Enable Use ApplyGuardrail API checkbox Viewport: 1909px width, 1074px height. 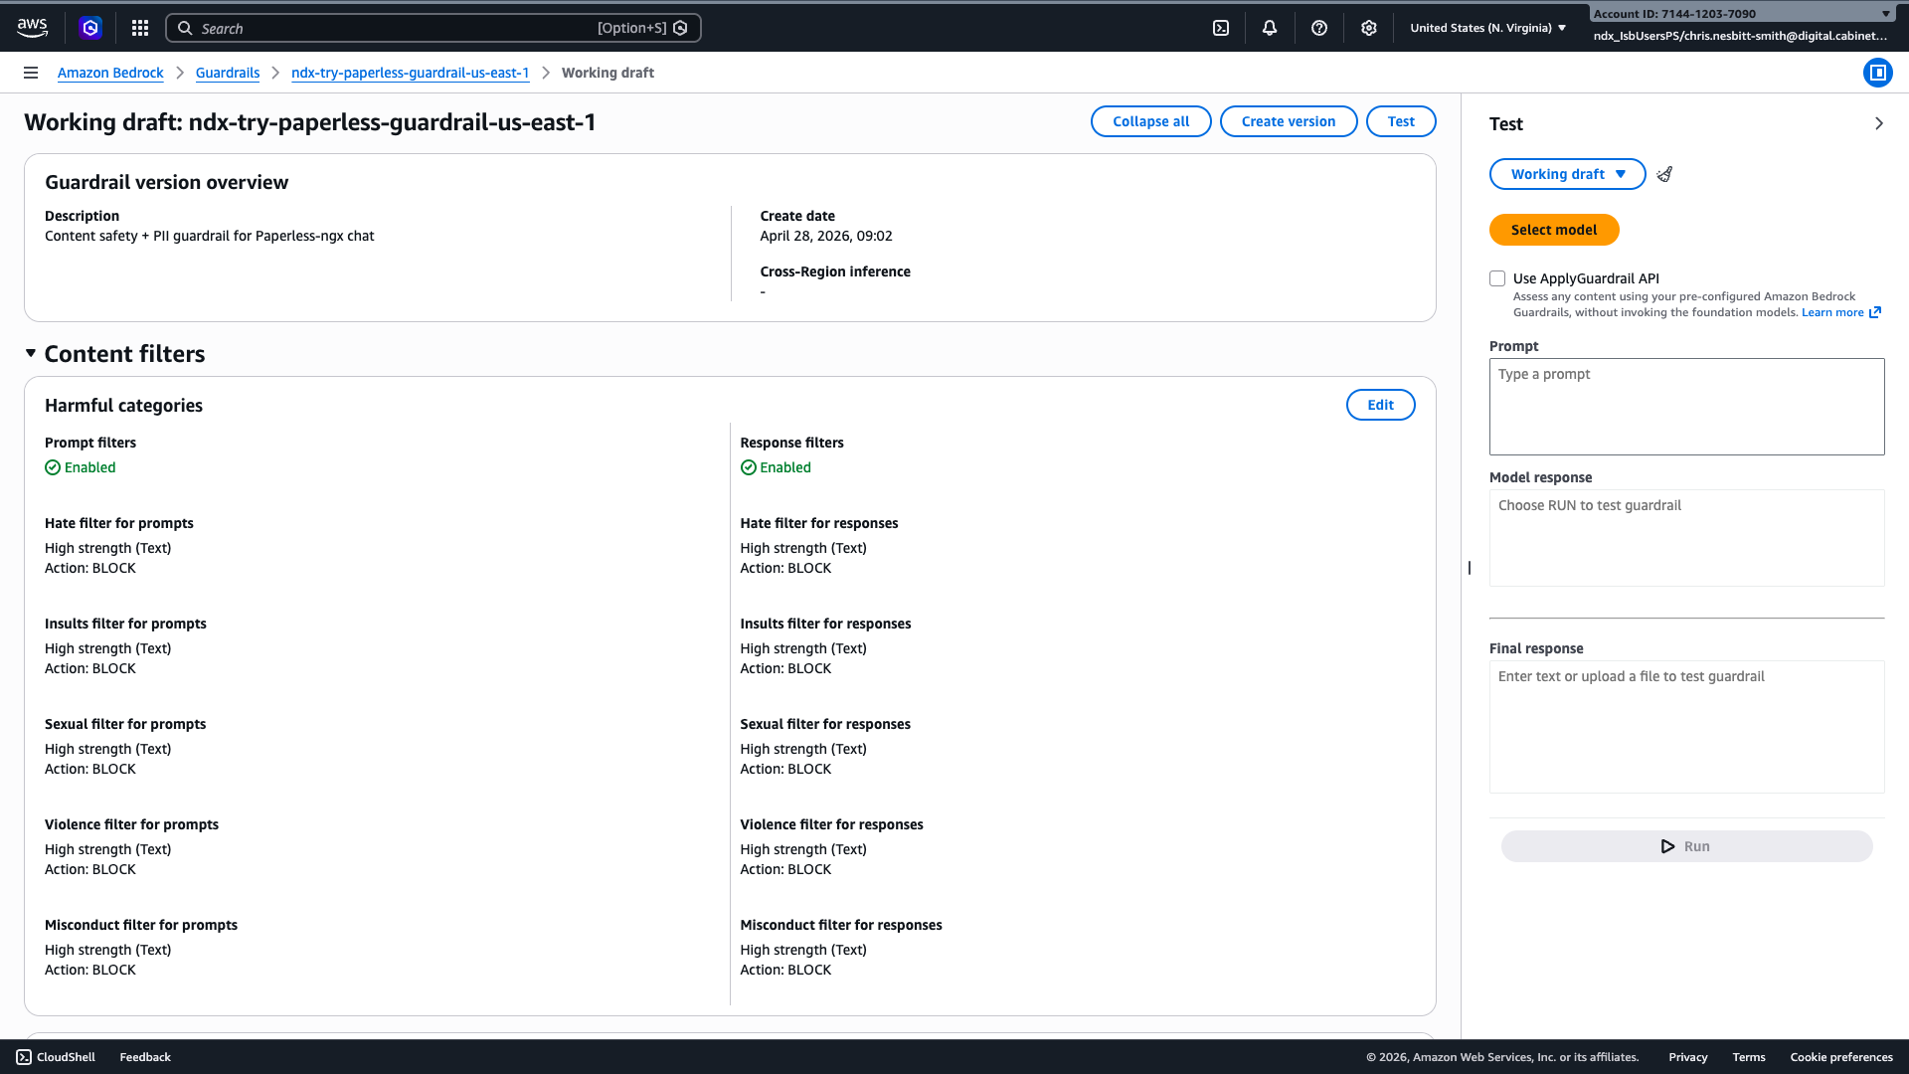click(1497, 278)
